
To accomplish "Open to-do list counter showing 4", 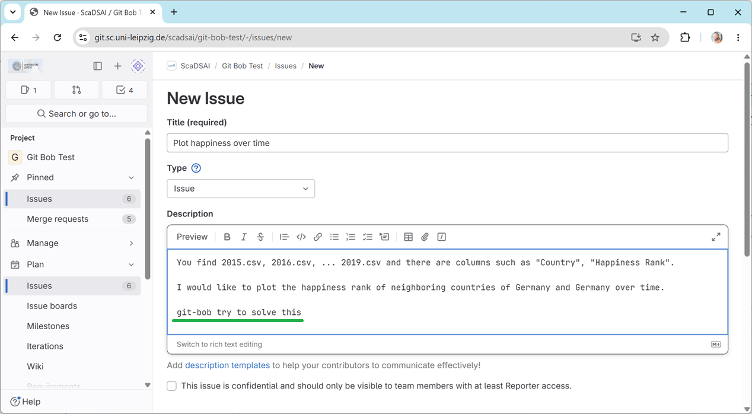I will 125,90.
